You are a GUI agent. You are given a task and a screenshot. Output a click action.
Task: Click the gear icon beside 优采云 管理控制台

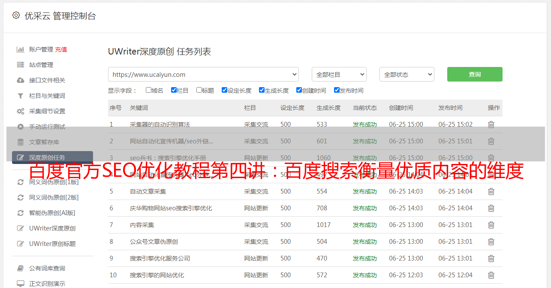(x=16, y=15)
